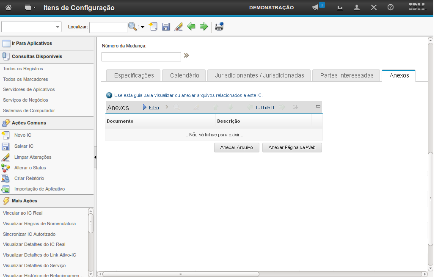Open the Go To menu dropdown in header
The height and width of the screenshot is (279, 446).
tap(30, 8)
